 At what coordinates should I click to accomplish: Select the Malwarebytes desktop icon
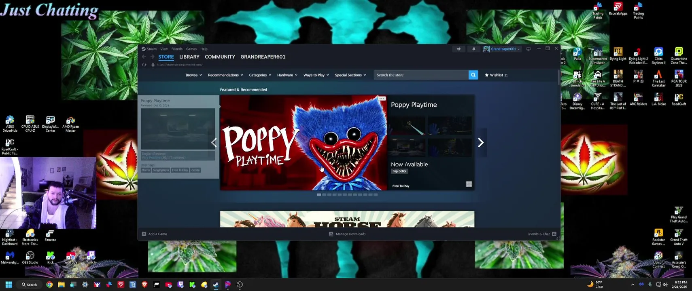pos(10,258)
